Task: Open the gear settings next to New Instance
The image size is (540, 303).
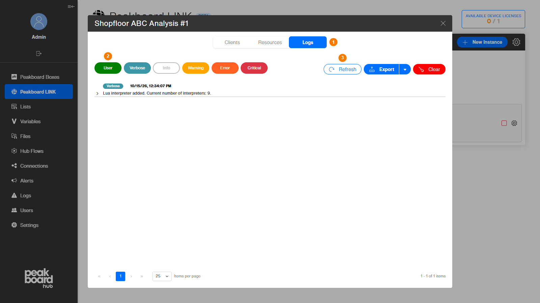Action: pyautogui.click(x=516, y=42)
